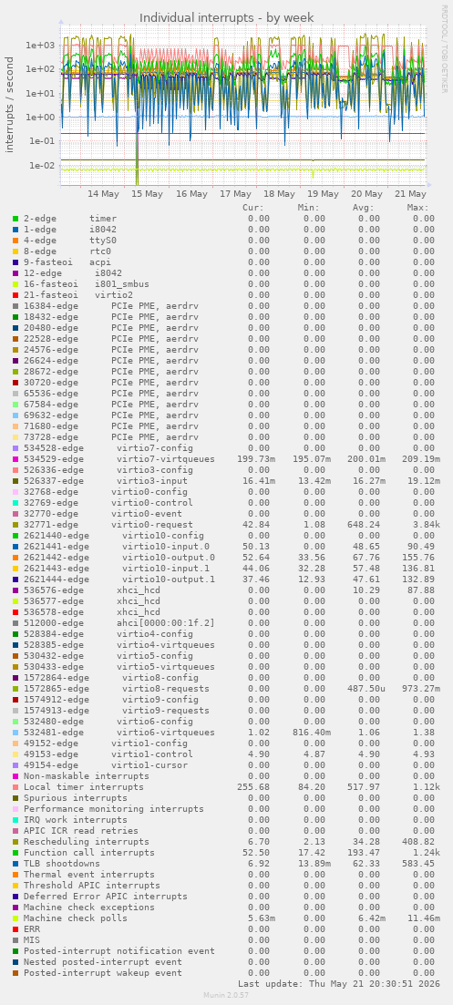Click the Cur: column header
Image resolution: width=453 pixels, height=1005 pixels.
coord(253,208)
